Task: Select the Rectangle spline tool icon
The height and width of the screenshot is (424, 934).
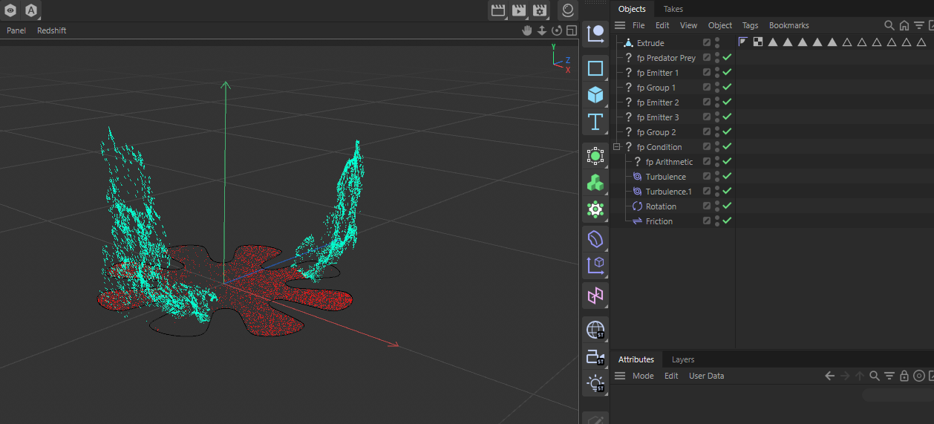Action: click(595, 68)
